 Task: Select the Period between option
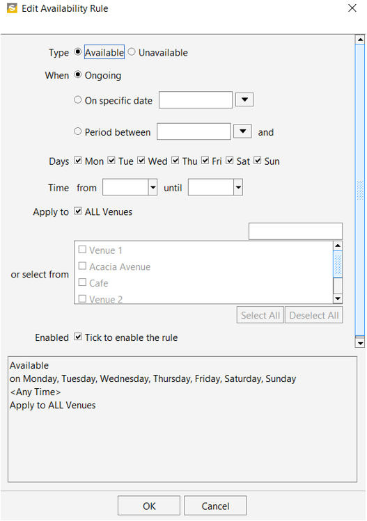77,131
